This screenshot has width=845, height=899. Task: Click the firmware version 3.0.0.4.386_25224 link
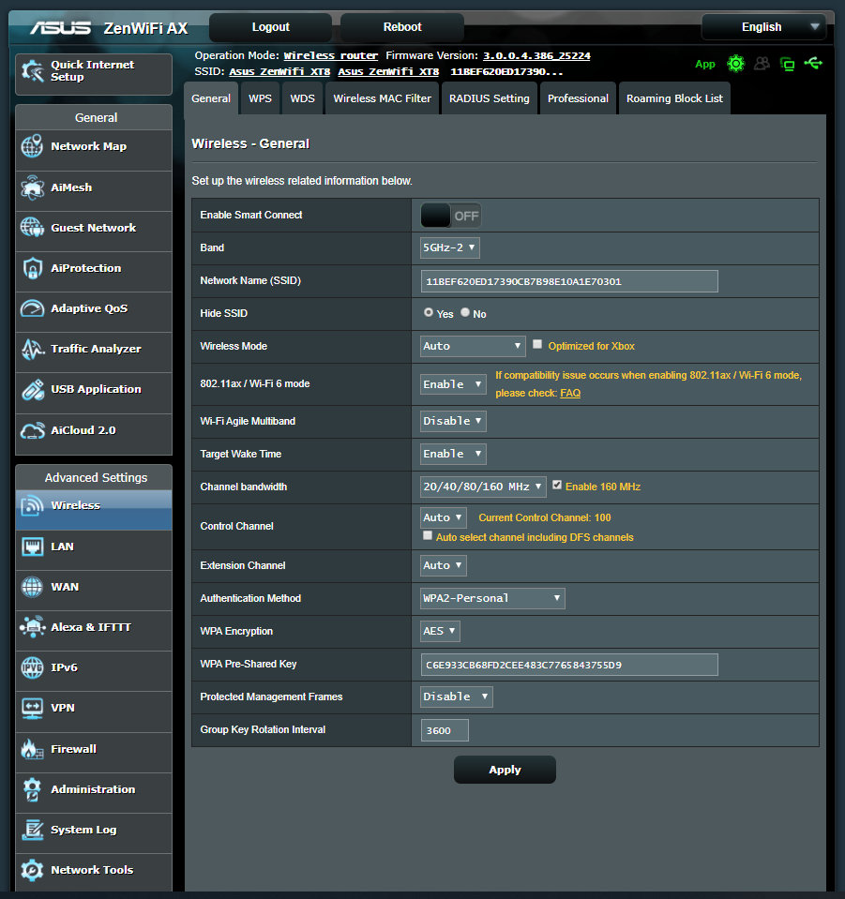pyautogui.click(x=537, y=55)
